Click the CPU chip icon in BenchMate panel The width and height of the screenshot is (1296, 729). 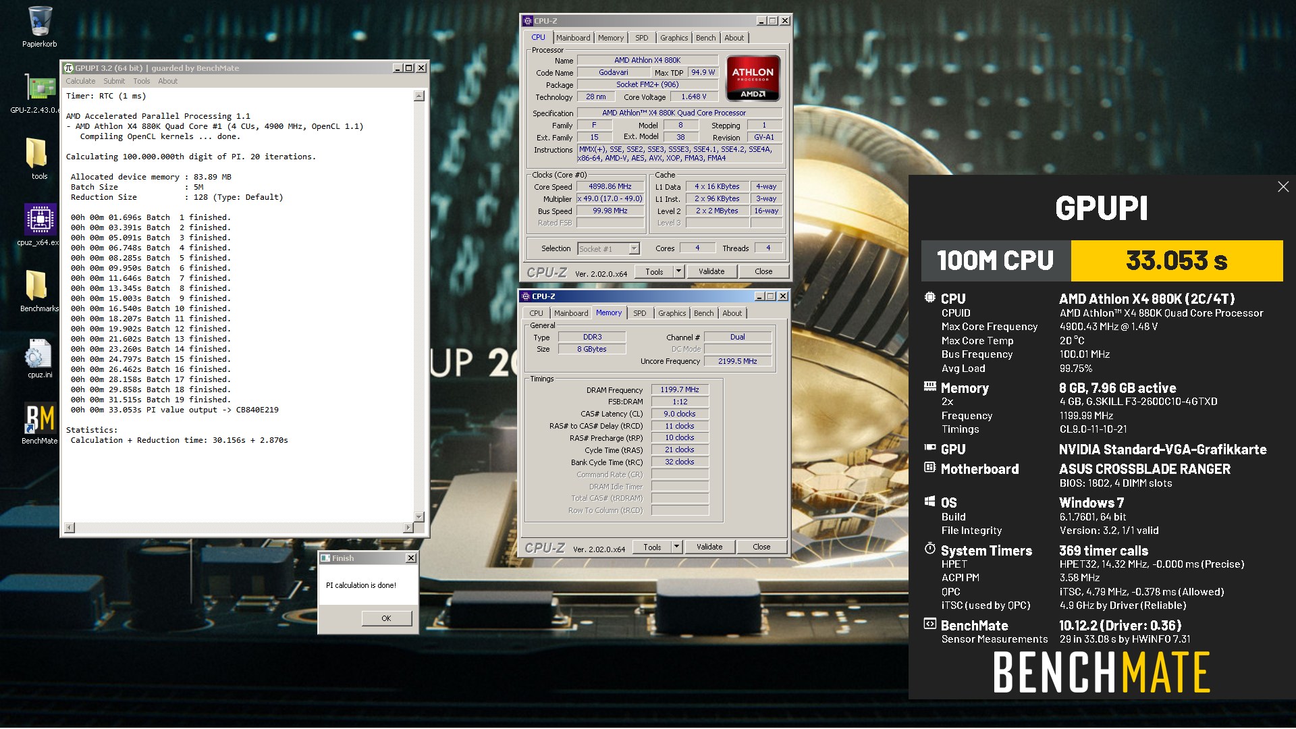(930, 298)
